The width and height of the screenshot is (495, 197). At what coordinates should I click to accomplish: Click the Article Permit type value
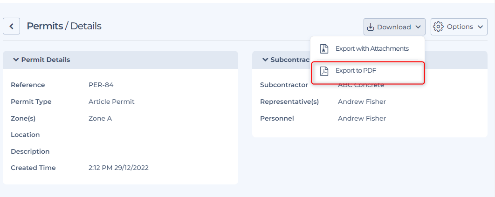[111, 102]
